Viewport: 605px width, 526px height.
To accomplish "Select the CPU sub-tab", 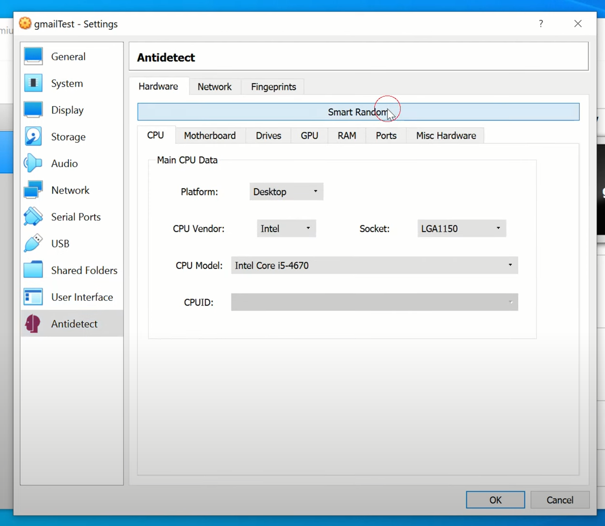I will (x=155, y=135).
